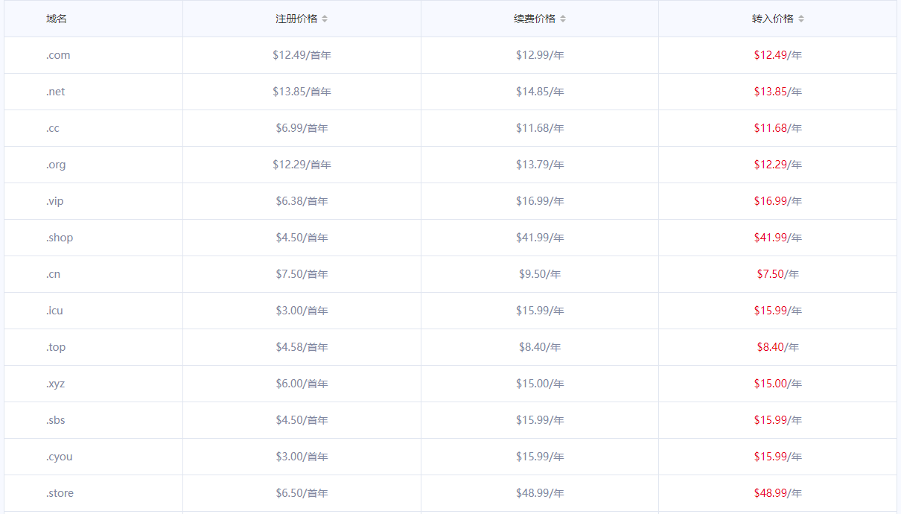Sort by 续费价格 using its sort arrows
The width and height of the screenshot is (901, 514).
click(563, 19)
